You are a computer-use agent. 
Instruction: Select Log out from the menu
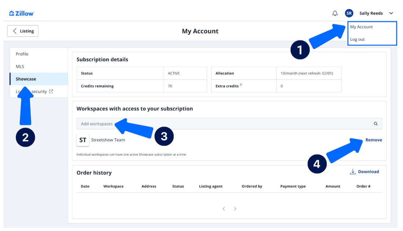tap(357, 39)
